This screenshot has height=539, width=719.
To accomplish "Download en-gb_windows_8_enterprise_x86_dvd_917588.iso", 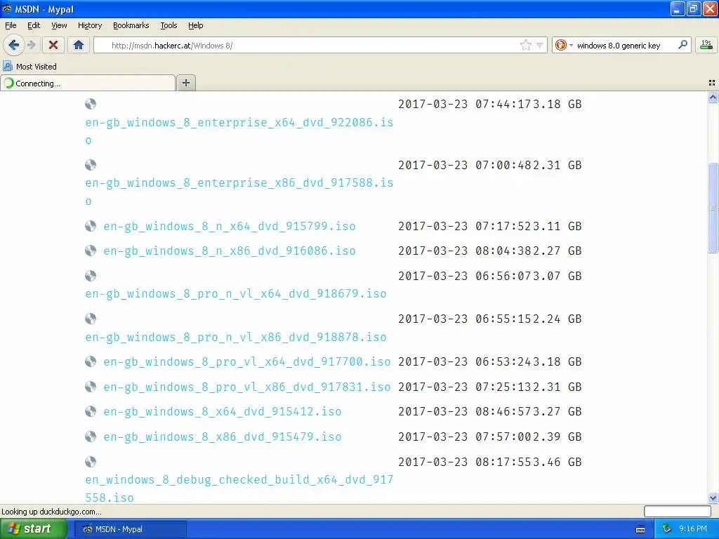I will tap(239, 192).
